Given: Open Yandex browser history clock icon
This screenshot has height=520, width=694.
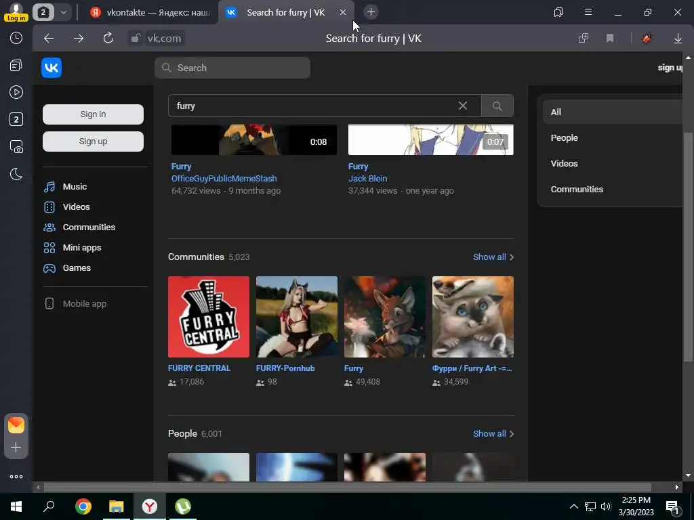Looking at the screenshot, I should point(16,38).
